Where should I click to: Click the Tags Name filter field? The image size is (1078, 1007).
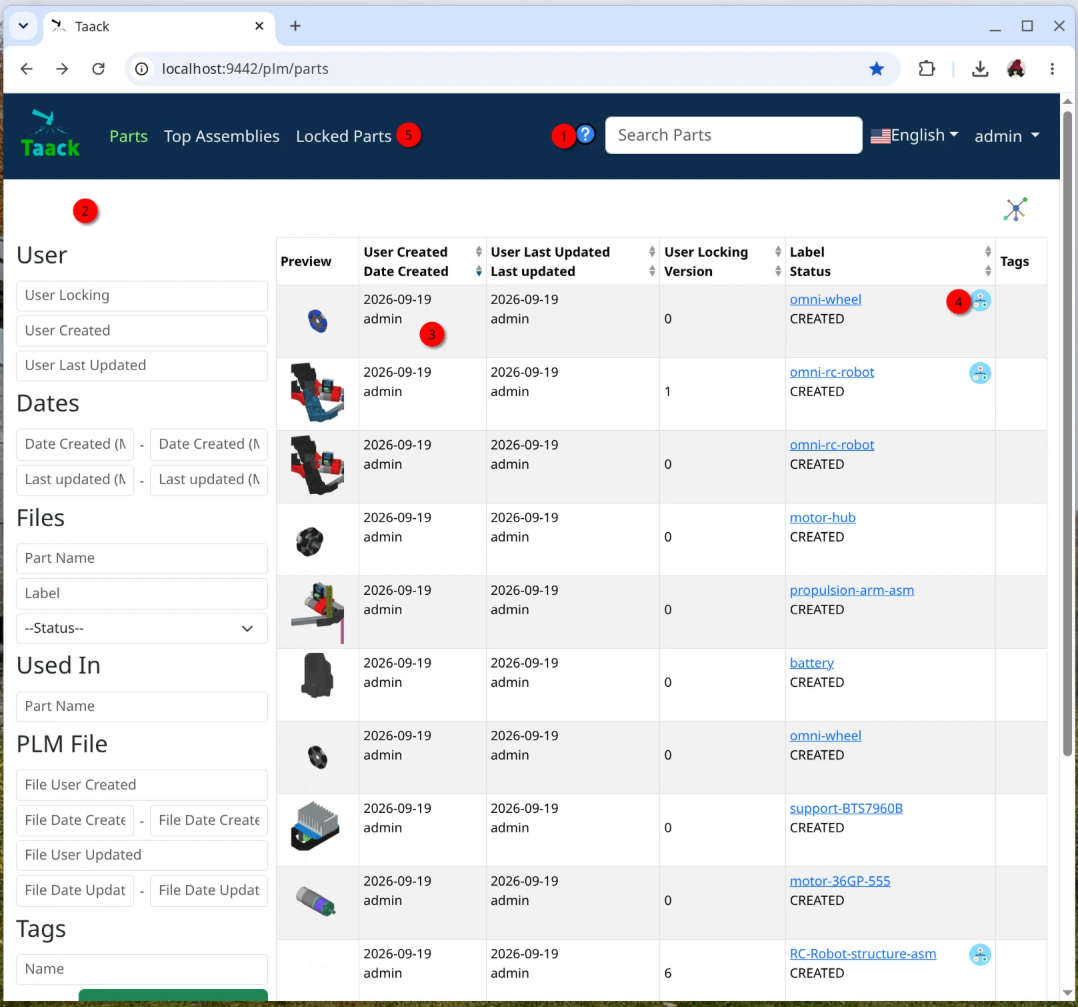[142, 969]
